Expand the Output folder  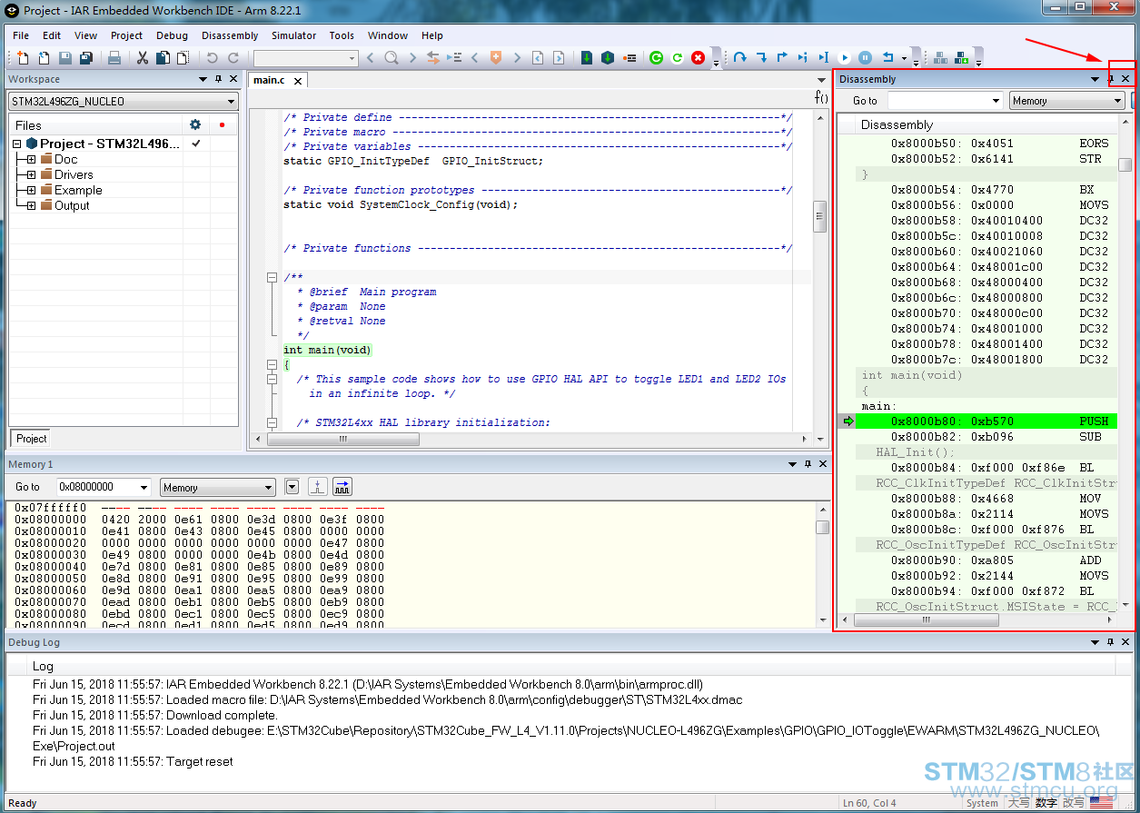(31, 205)
